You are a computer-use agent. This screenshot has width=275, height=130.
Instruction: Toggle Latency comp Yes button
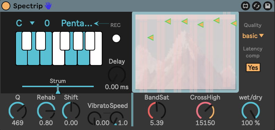click(x=253, y=67)
